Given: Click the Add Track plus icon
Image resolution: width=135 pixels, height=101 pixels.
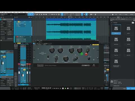Looking at the screenshot, I should [31, 17].
